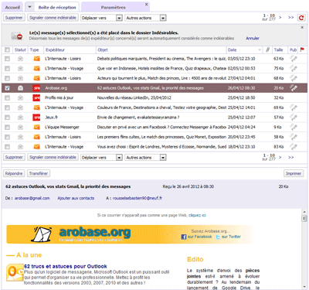Click the pub icon on Jeux.fr row
Screen dimensions: 309x290
tap(294, 118)
